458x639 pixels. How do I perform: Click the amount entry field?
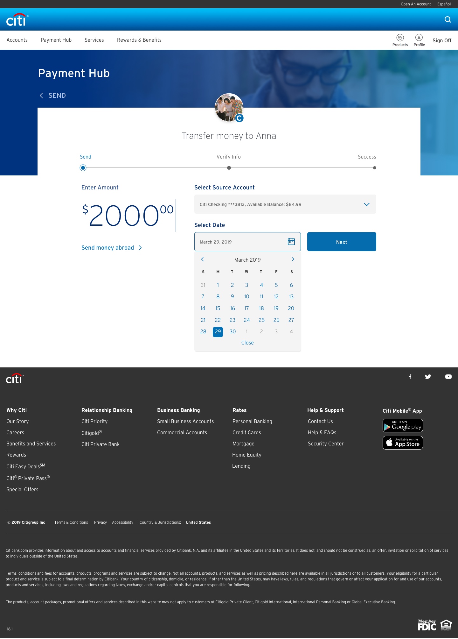(x=128, y=216)
